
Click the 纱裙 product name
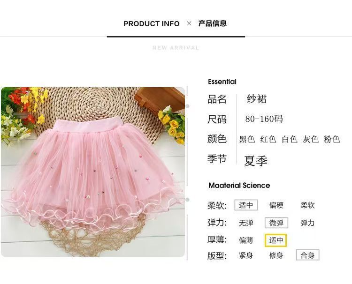[257, 99]
